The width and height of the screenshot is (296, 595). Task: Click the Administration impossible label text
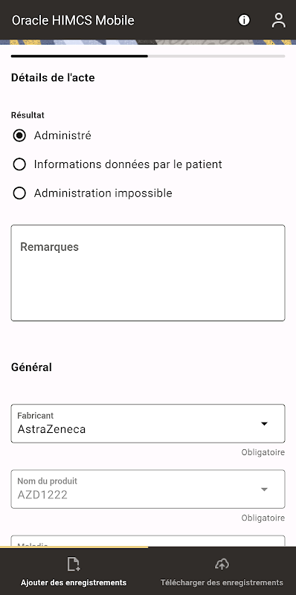[103, 193]
